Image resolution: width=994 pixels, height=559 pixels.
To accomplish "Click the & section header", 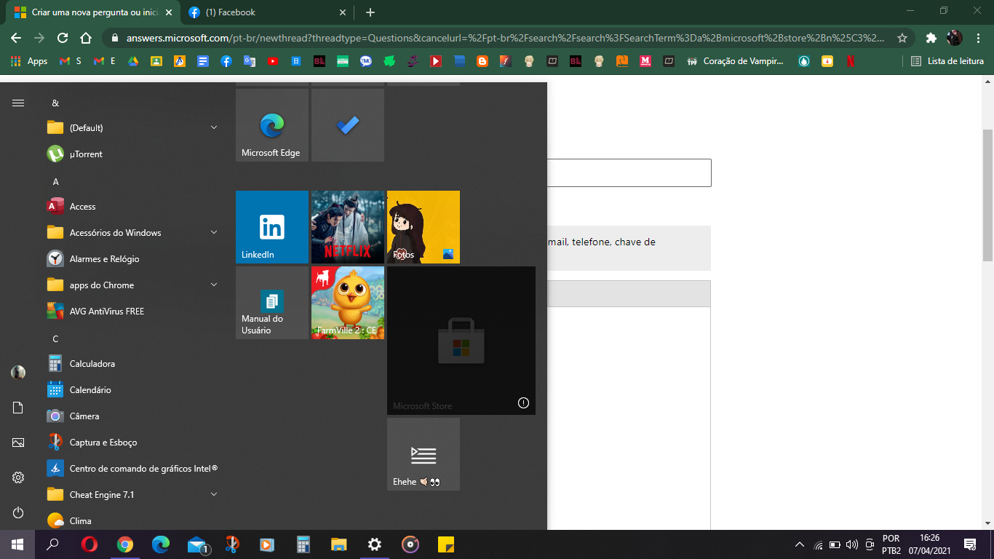I will [56, 103].
